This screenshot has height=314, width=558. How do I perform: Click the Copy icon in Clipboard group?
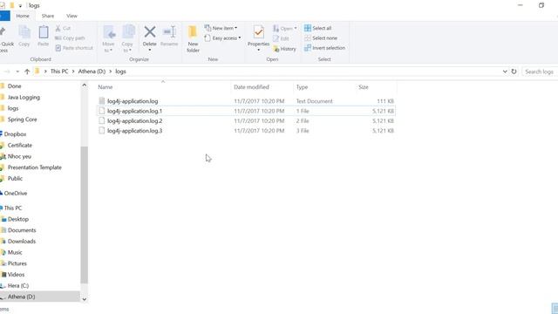pyautogui.click(x=24, y=32)
